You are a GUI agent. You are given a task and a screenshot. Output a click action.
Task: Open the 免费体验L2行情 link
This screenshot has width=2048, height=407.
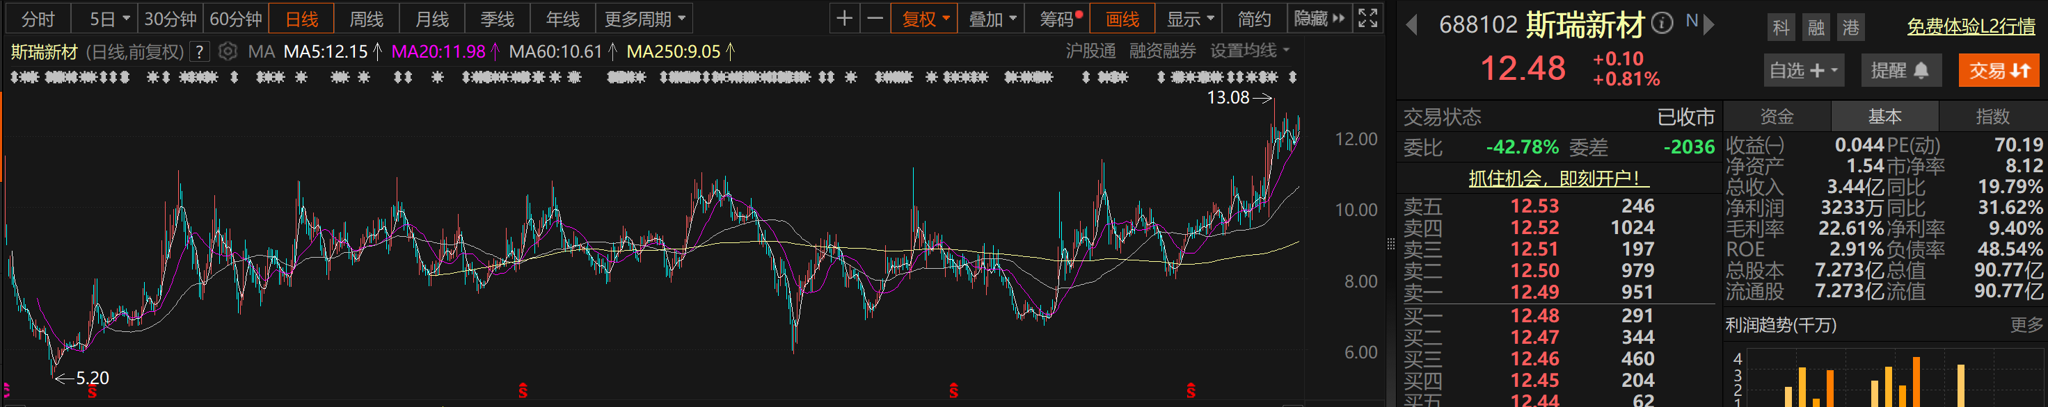[1971, 27]
